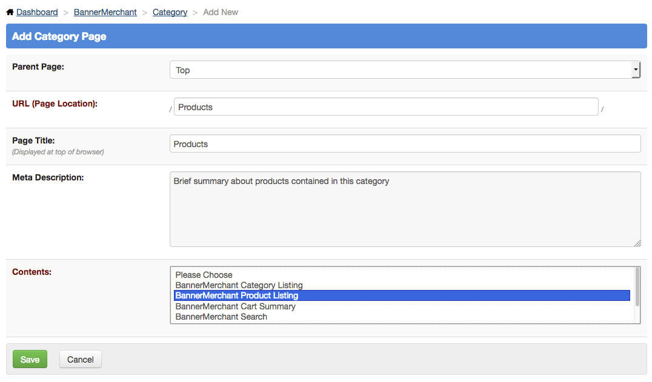652x382 pixels.
Task: Select Please Choose in Contents list
Action: point(402,274)
